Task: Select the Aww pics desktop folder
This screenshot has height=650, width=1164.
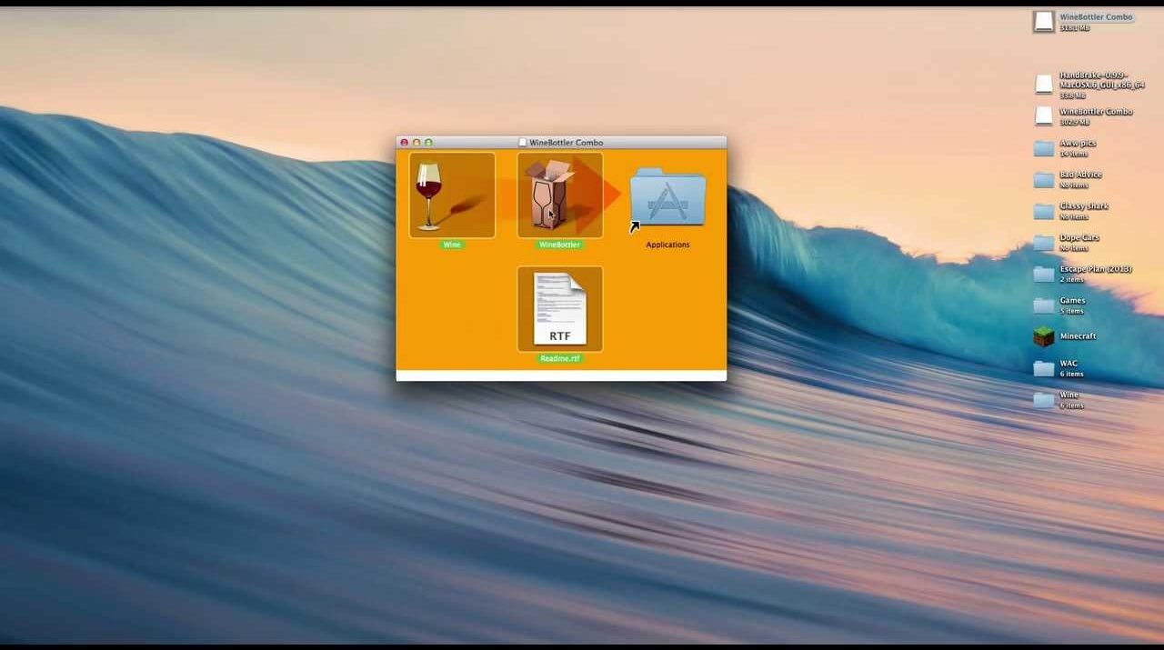Action: pyautogui.click(x=1044, y=148)
